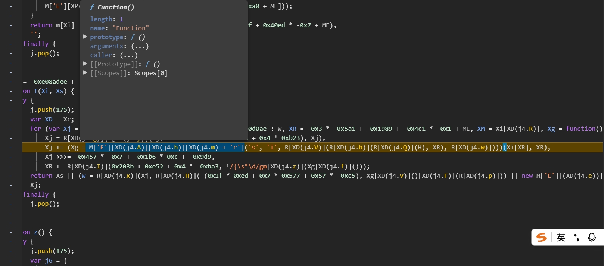Click the italic f icon before Function()
This screenshot has width=604, height=266.
point(92,7)
